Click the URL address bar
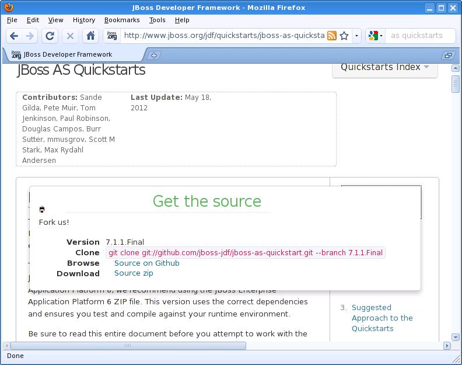This screenshot has width=462, height=365. pos(224,36)
